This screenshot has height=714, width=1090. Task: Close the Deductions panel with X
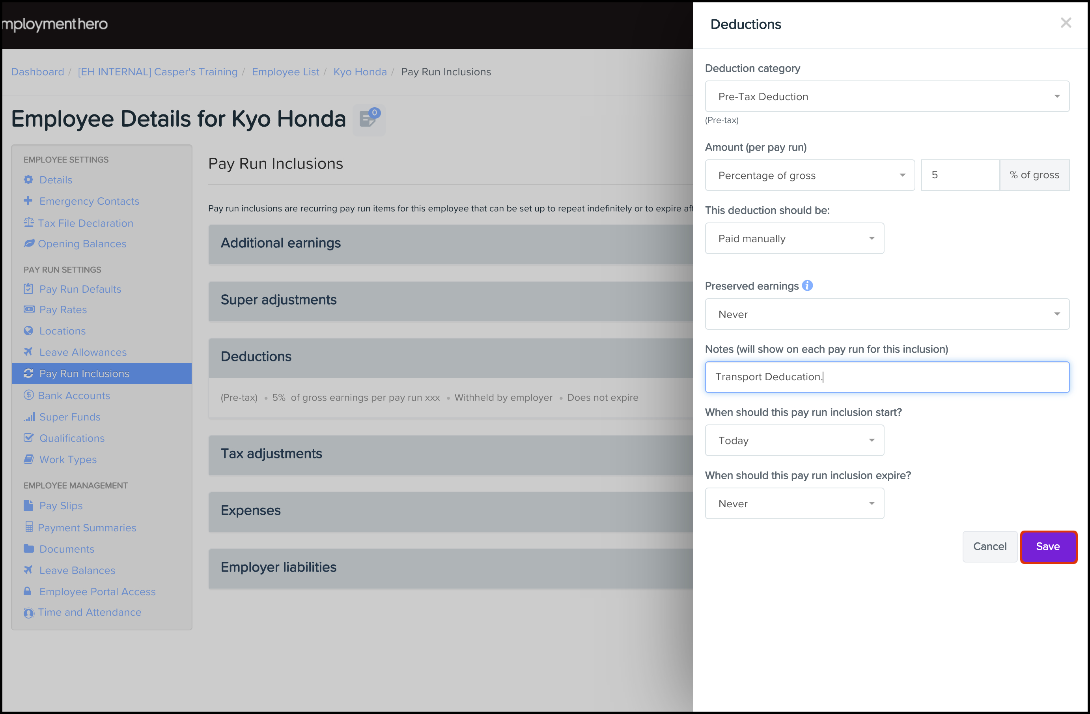[1066, 23]
